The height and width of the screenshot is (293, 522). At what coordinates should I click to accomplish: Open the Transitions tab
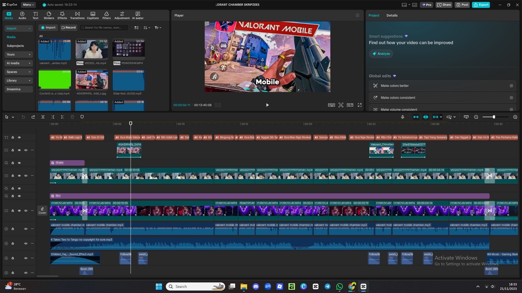(77, 15)
